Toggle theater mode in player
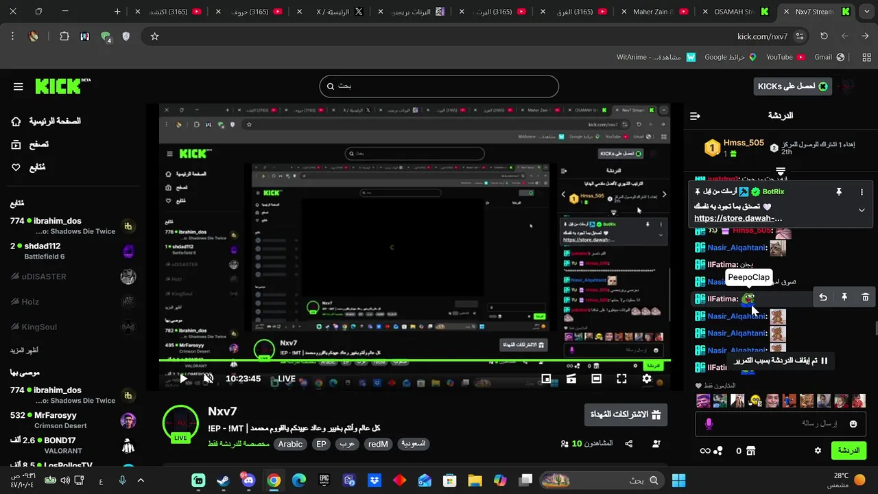This screenshot has height=494, width=878. [x=596, y=379]
